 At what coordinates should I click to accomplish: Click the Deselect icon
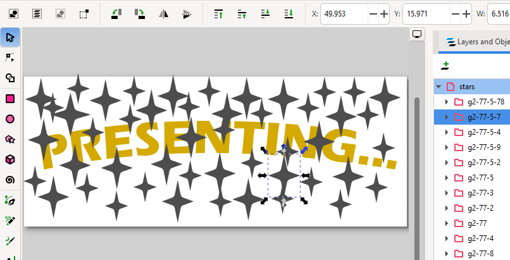pos(60,14)
